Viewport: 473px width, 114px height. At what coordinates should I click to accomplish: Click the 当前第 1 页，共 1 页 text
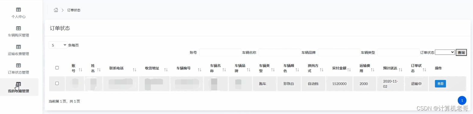coord(64,101)
